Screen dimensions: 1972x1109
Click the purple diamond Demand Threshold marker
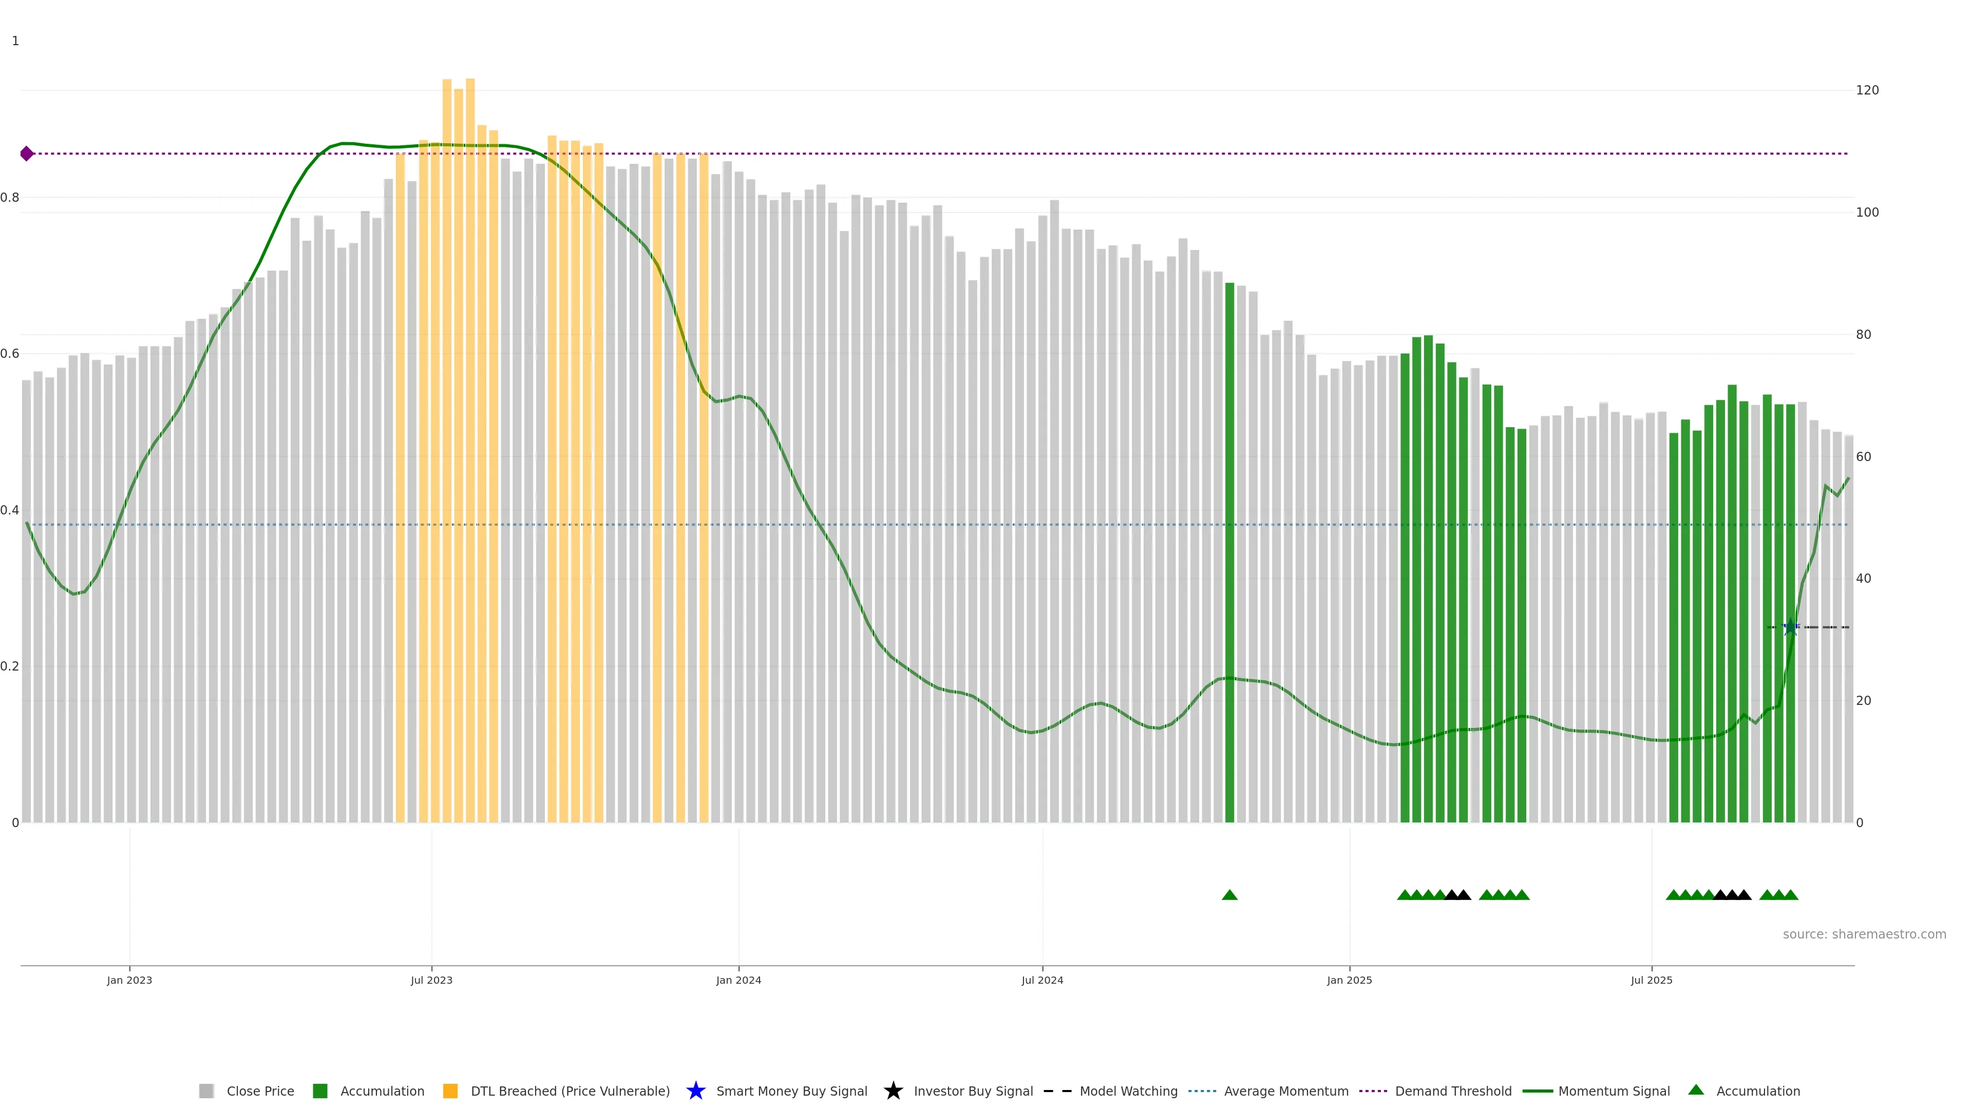tap(27, 154)
